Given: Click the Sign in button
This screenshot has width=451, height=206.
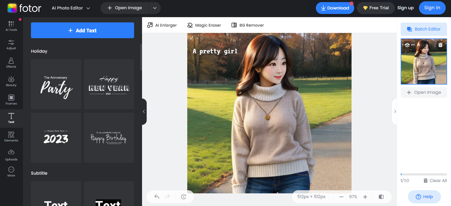Looking at the screenshot, I should click(432, 8).
